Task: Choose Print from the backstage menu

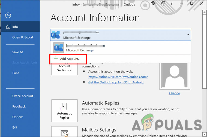Action: coord(16,73)
